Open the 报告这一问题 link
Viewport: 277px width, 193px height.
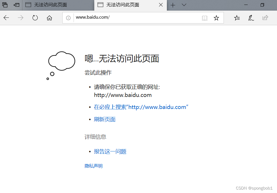(110, 151)
